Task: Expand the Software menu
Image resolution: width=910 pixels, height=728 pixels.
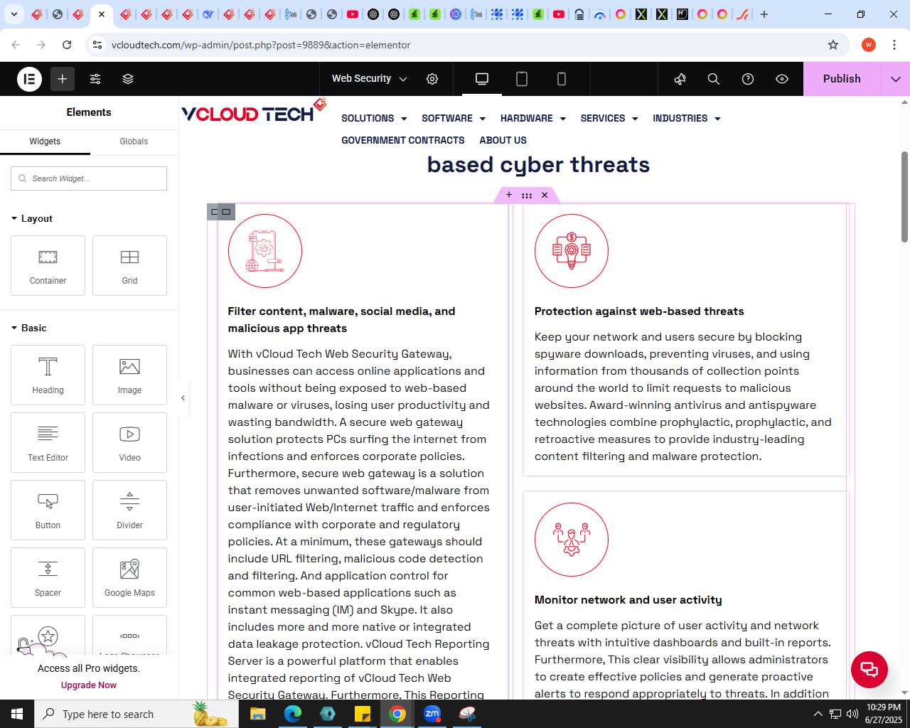Action: click(454, 118)
